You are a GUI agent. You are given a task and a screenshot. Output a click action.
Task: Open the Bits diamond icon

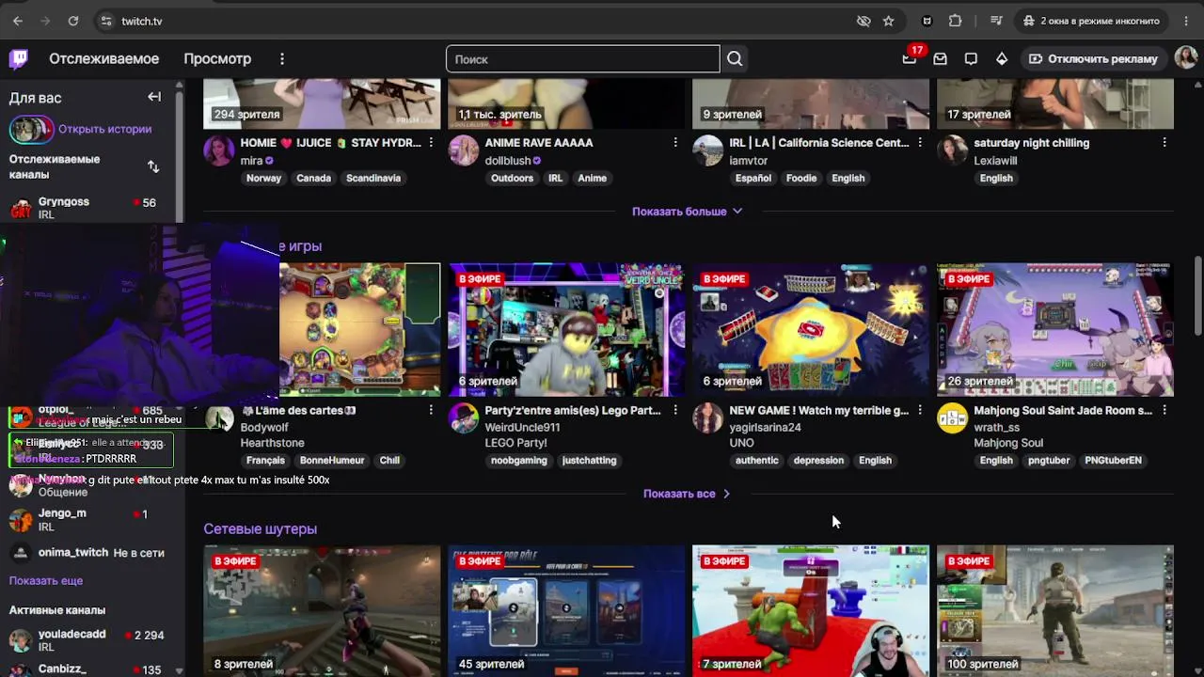1002,59
